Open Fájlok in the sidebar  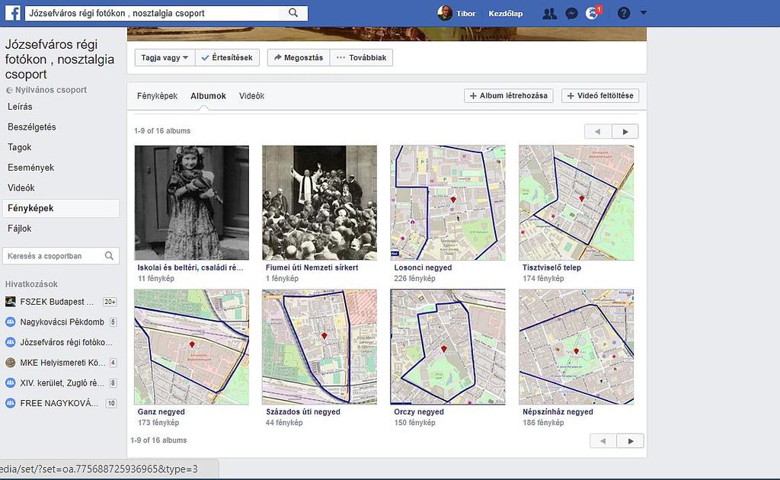(x=19, y=229)
